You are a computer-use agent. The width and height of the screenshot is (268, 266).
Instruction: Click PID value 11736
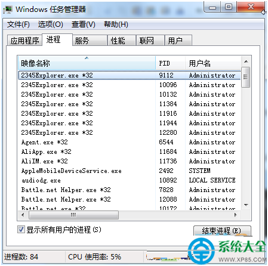click(x=168, y=161)
